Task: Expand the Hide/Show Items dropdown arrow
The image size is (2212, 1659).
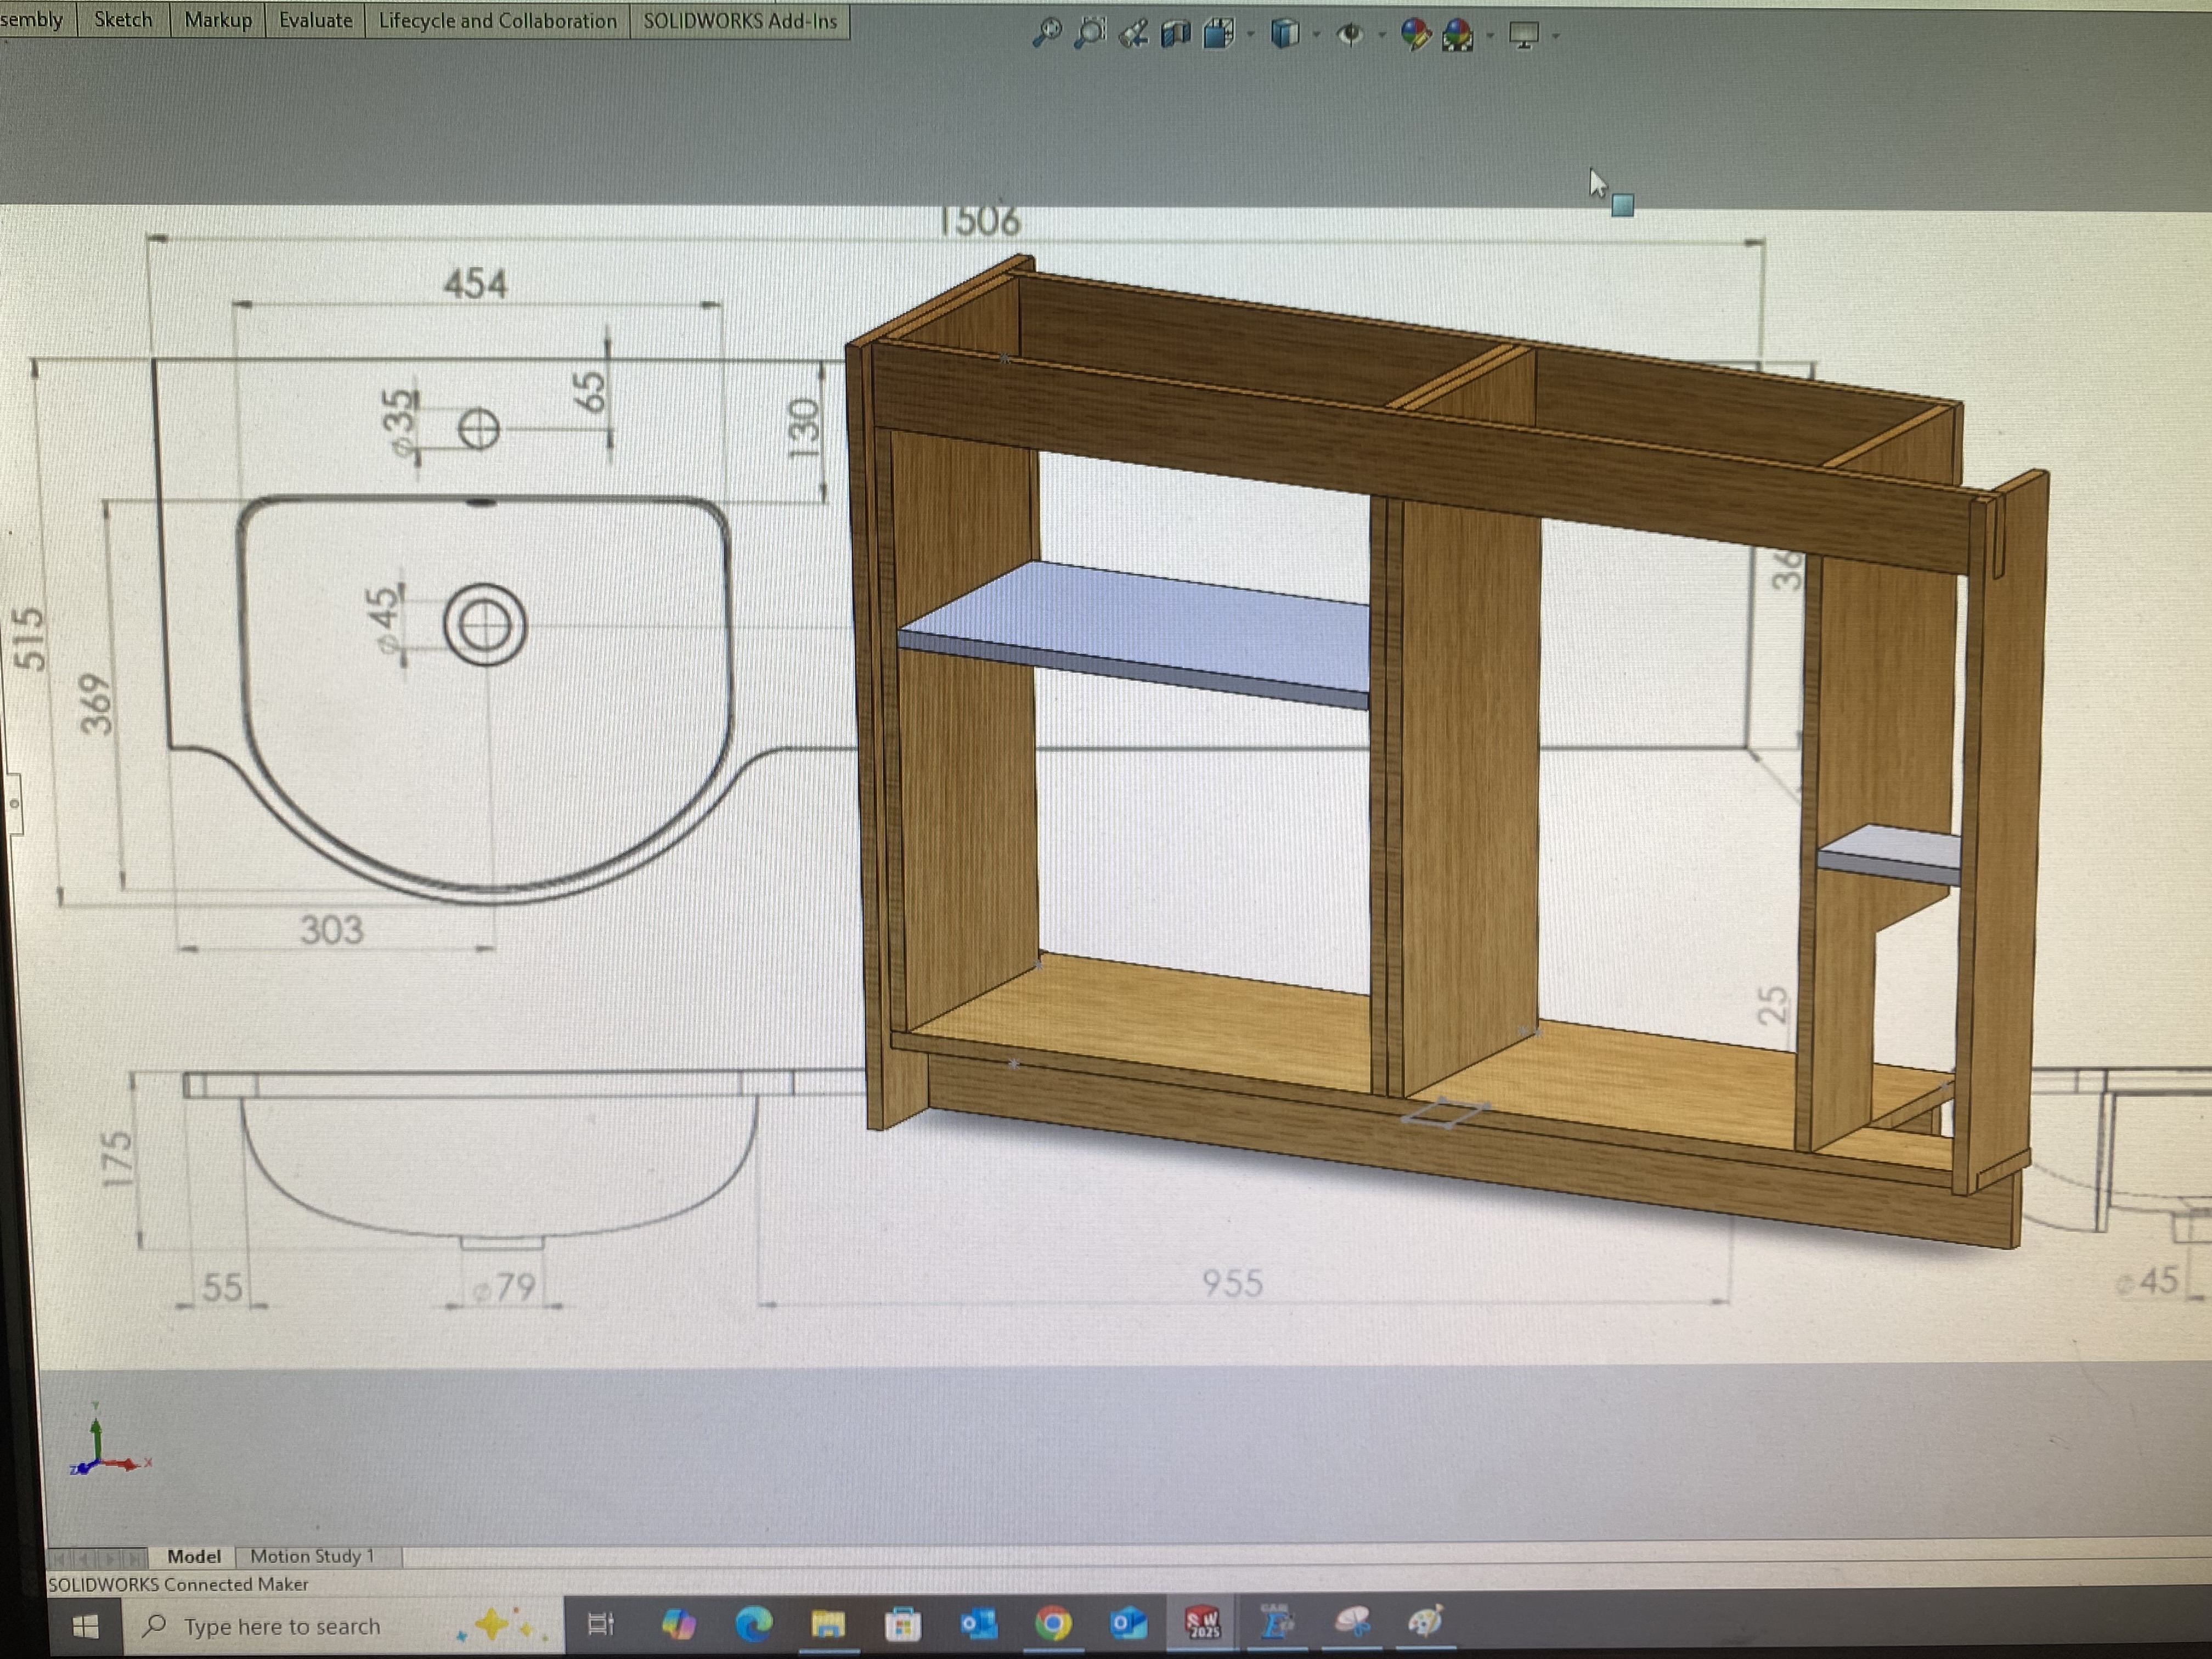Action: (1382, 35)
